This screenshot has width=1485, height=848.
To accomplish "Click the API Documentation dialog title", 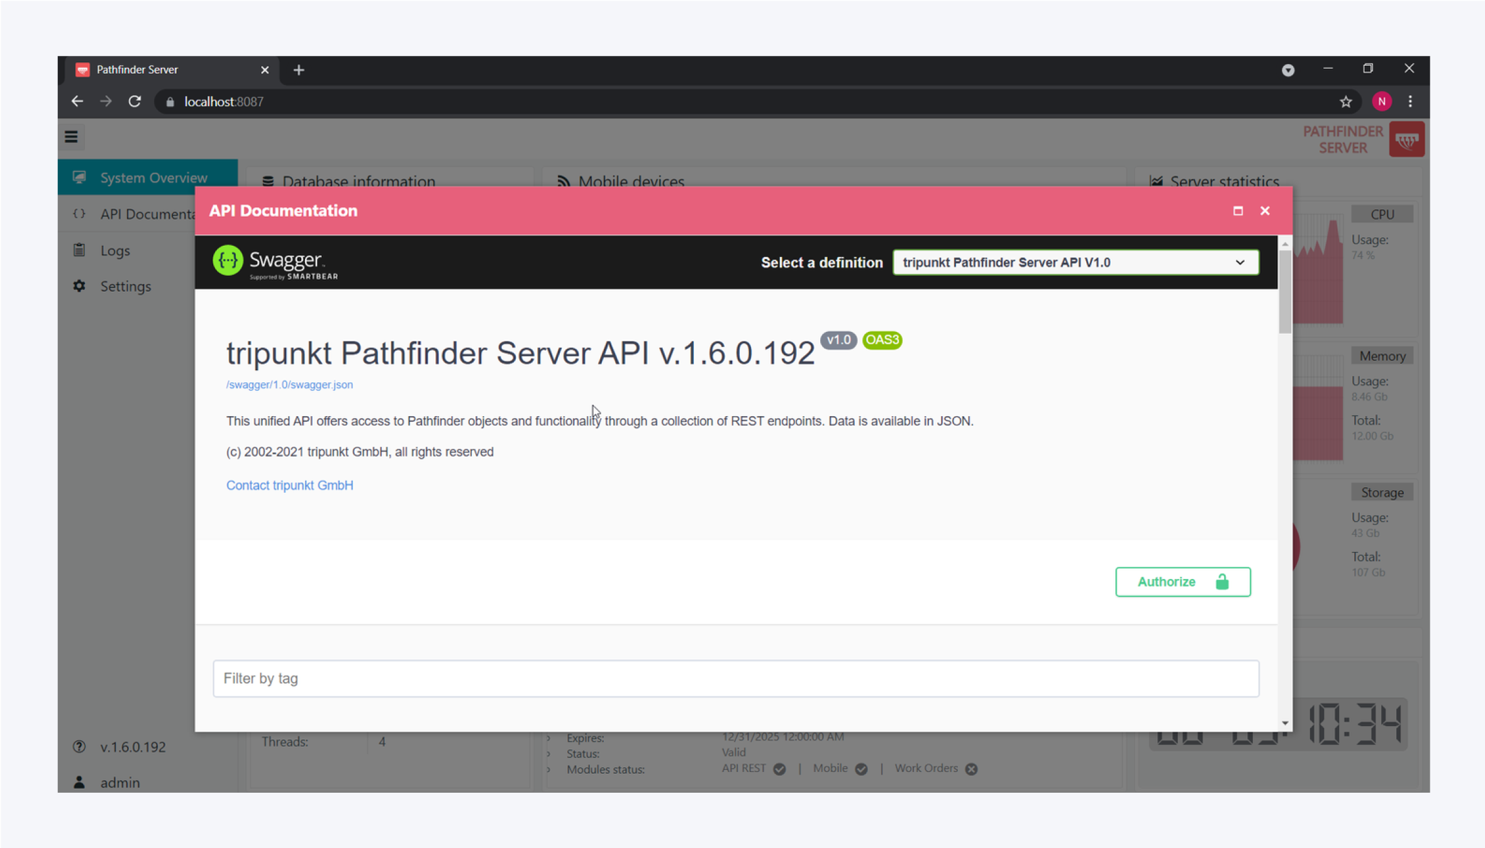I will [283, 211].
